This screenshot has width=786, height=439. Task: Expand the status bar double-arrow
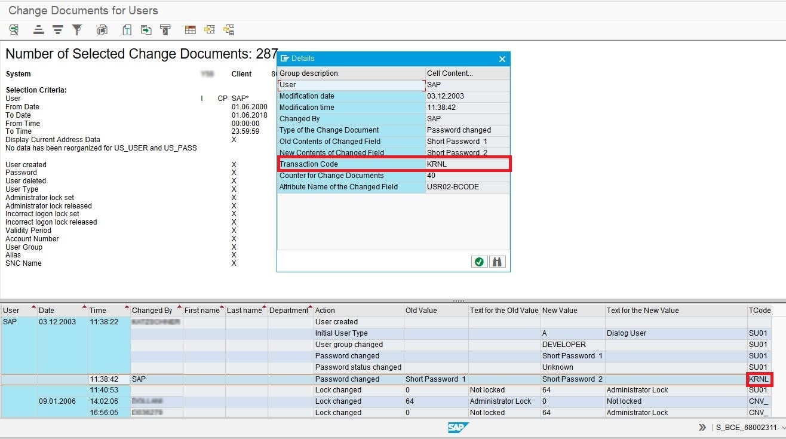pos(703,428)
